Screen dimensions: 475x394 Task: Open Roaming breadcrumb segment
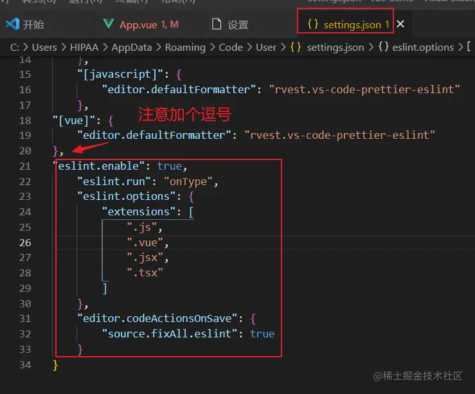click(x=185, y=48)
